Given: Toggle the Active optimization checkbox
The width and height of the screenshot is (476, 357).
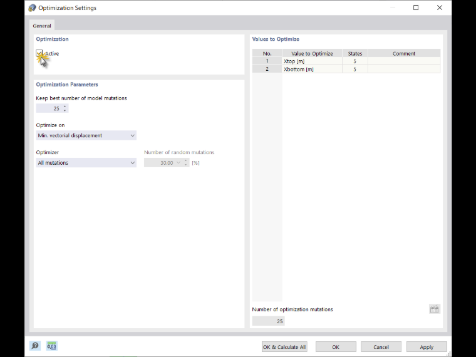Looking at the screenshot, I should pos(39,53).
